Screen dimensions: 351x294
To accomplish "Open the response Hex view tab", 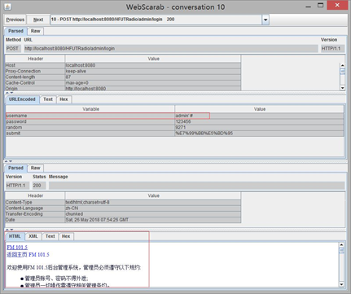I will tap(66, 236).
